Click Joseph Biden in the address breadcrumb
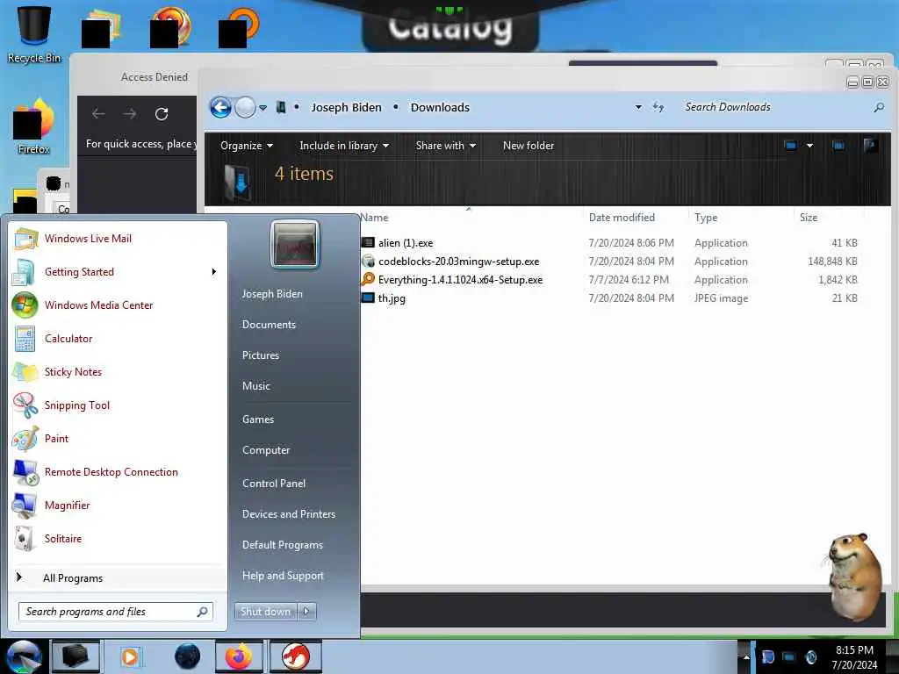899x674 pixels. 346,107
